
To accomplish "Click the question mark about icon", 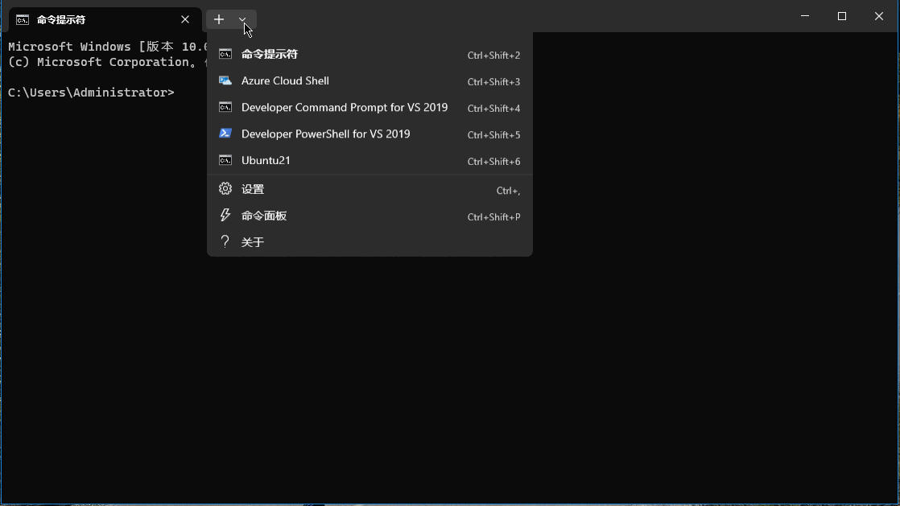I will coord(225,241).
